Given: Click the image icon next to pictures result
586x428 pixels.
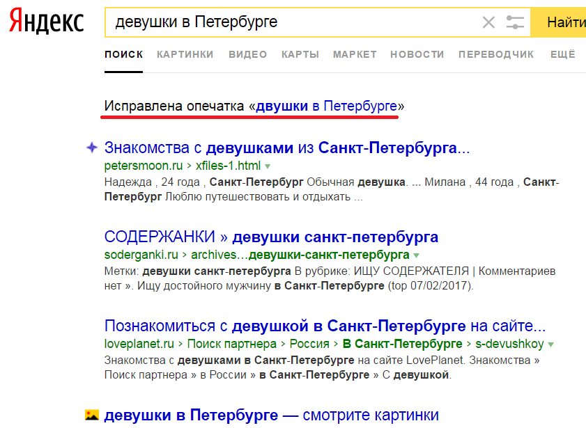Looking at the screenshot, I should tap(91, 415).
